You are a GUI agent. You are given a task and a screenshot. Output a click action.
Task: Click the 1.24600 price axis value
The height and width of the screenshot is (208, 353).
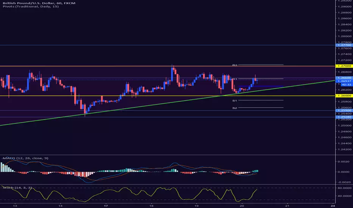[x=344, y=137]
